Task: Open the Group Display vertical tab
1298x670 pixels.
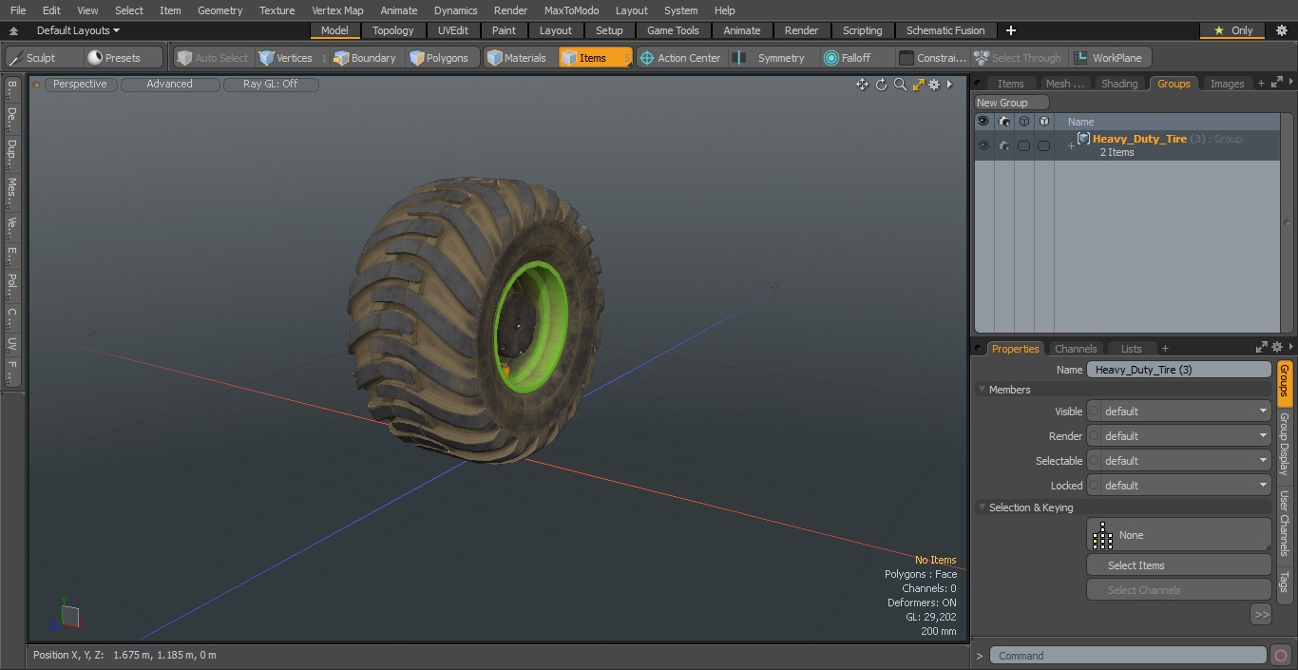Action: [1284, 444]
